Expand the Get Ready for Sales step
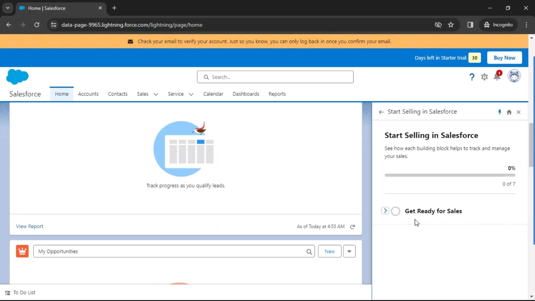The height and width of the screenshot is (301, 535). (385, 211)
